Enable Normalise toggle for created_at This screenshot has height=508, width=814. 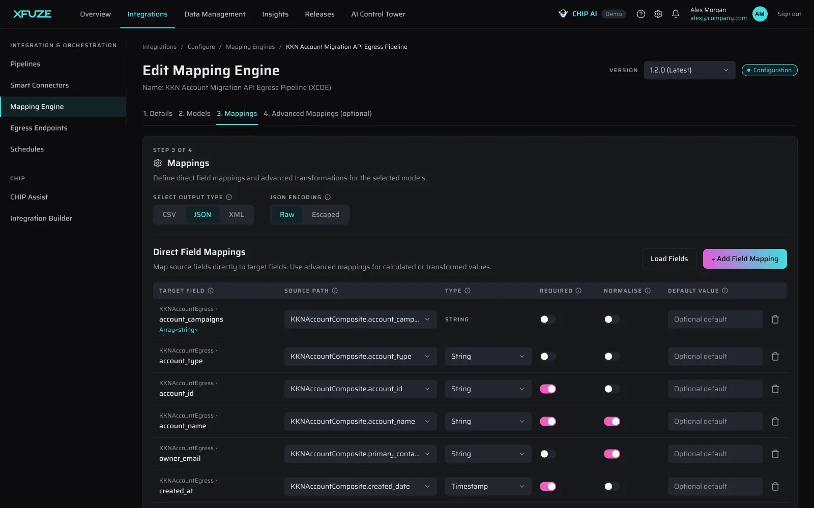[x=612, y=487]
